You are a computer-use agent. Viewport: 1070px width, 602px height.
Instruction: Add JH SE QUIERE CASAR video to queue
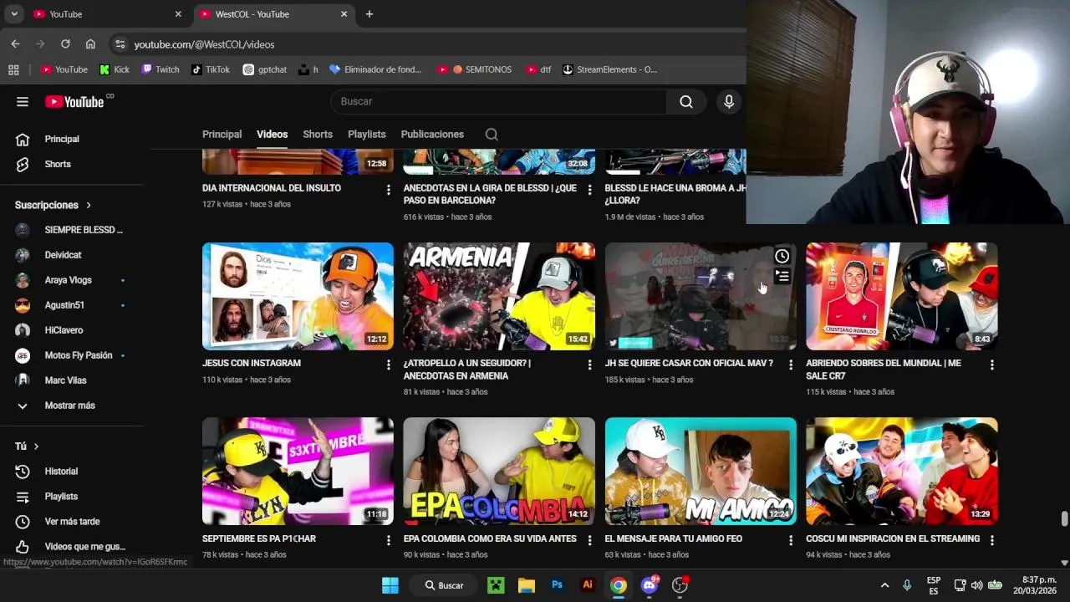pos(782,276)
